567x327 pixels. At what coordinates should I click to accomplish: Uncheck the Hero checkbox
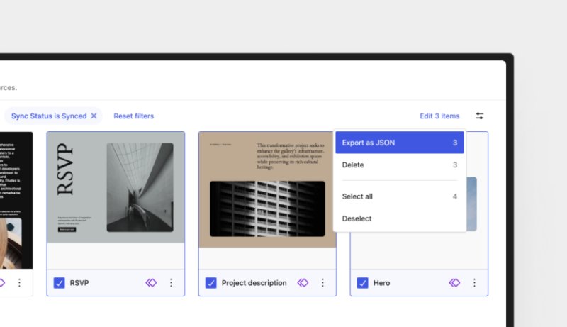(363, 282)
